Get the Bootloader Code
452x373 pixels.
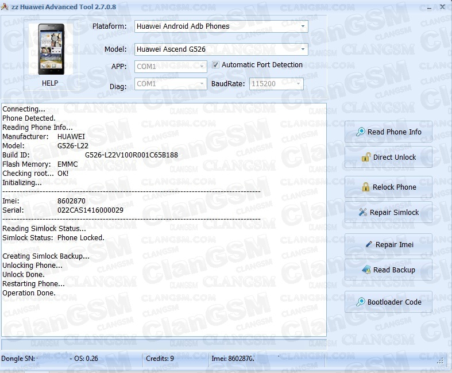(388, 302)
